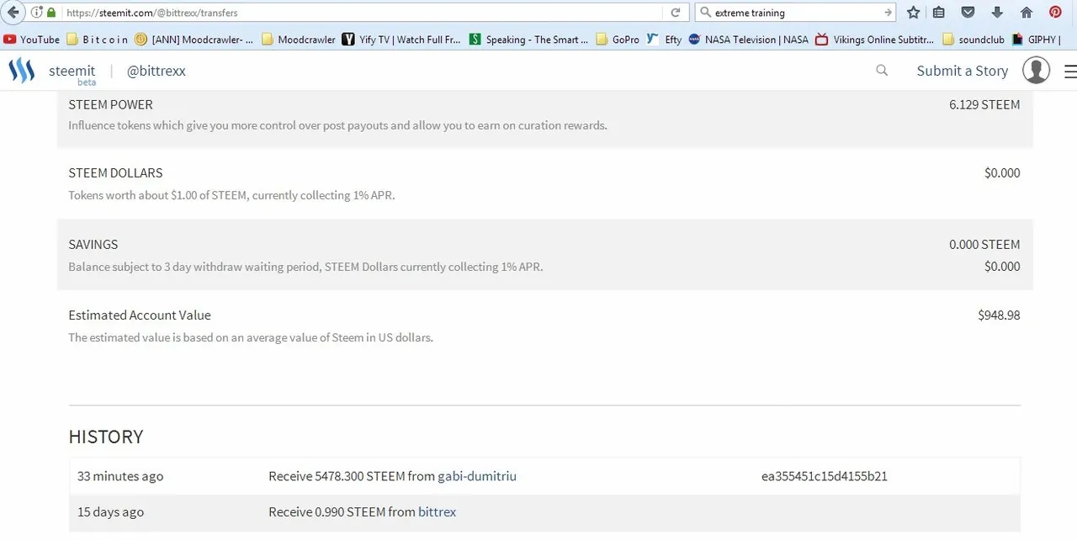Open the GoPro bookmark folder
Viewport: 1077px width, 540px height.
click(x=618, y=40)
